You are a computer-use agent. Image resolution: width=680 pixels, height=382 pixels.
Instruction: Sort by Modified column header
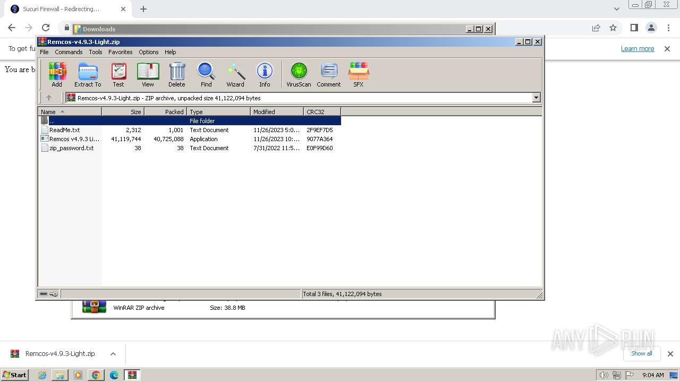277,112
